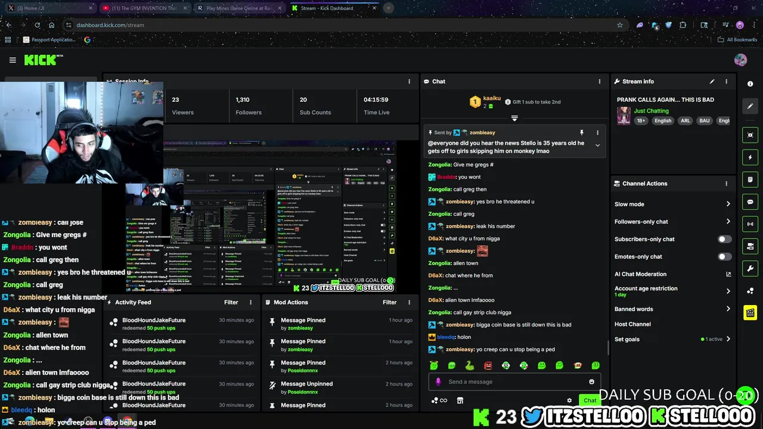The height and width of the screenshot is (429, 763).
Task: Open Mod Actions Filter dropdown
Action: click(389, 303)
